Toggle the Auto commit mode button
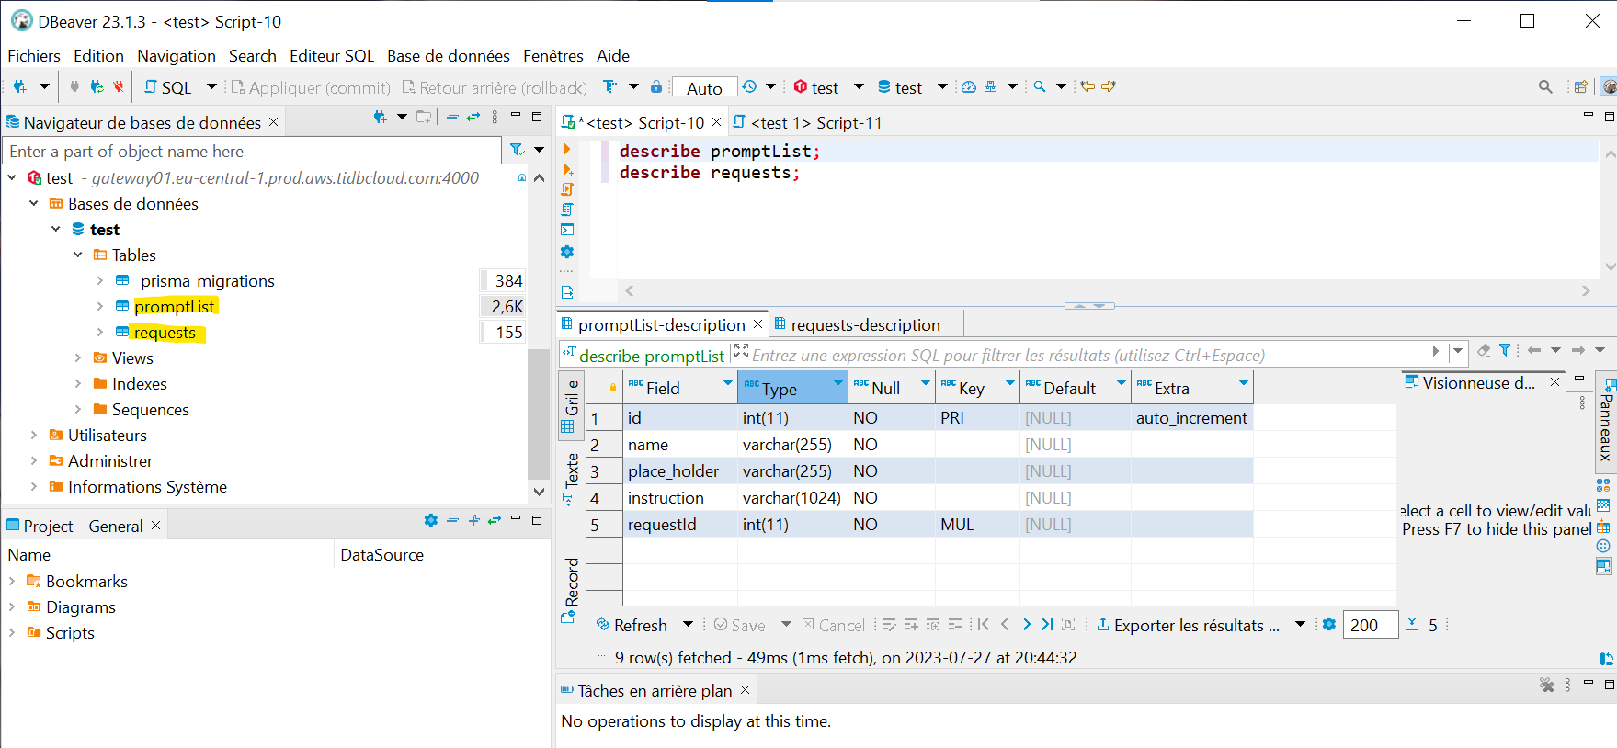The width and height of the screenshot is (1617, 748). pyautogui.click(x=705, y=87)
